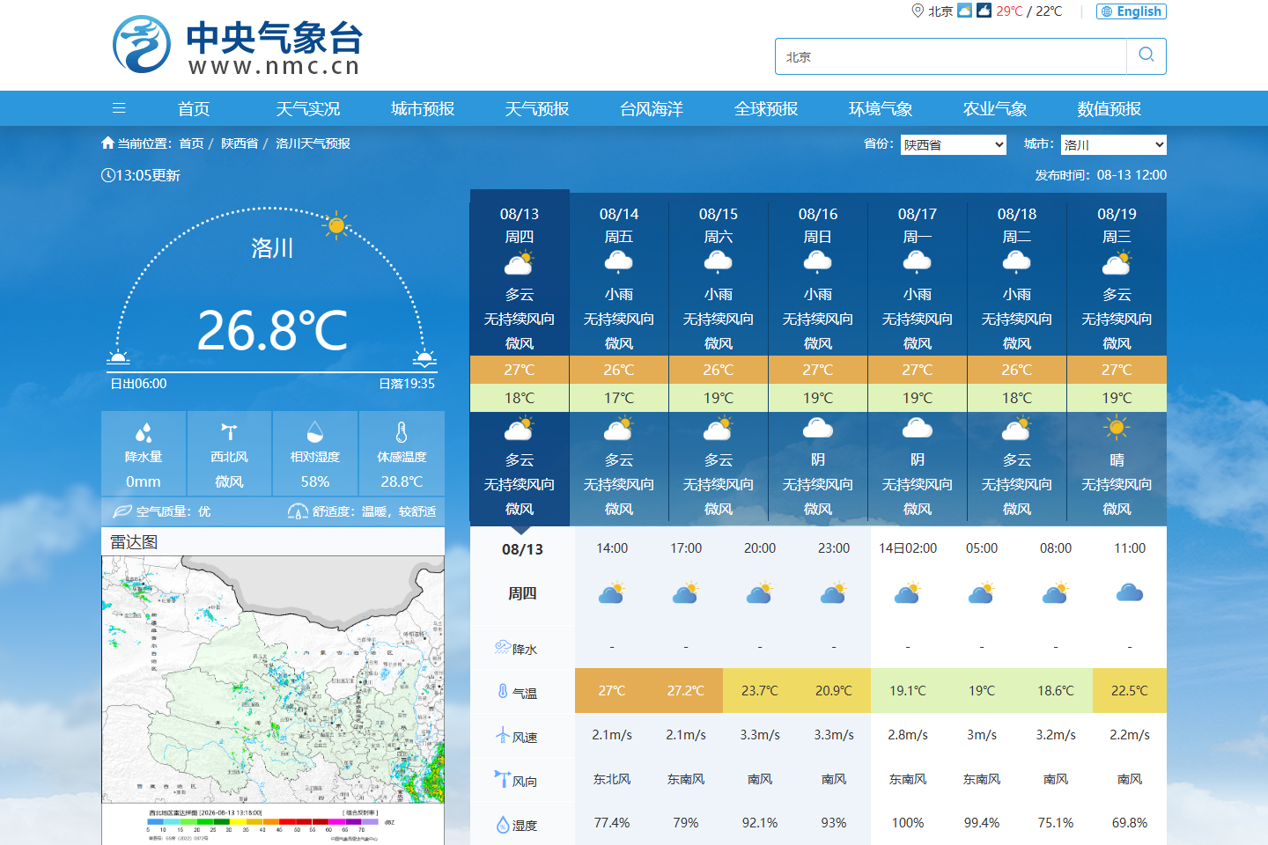Click the 08/14 light rain icon
Viewport: 1268px width, 845px height.
coord(619,262)
